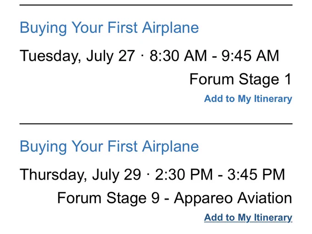The height and width of the screenshot is (234, 312).
Task: Click the 8:30 AM start time
Action: pyautogui.click(x=178, y=55)
